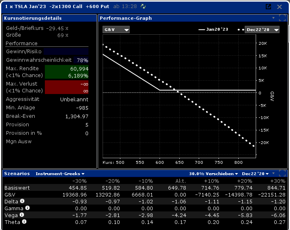290x230 pixels.
Task: Maximize the Szenarios panel
Action: pos(282,174)
